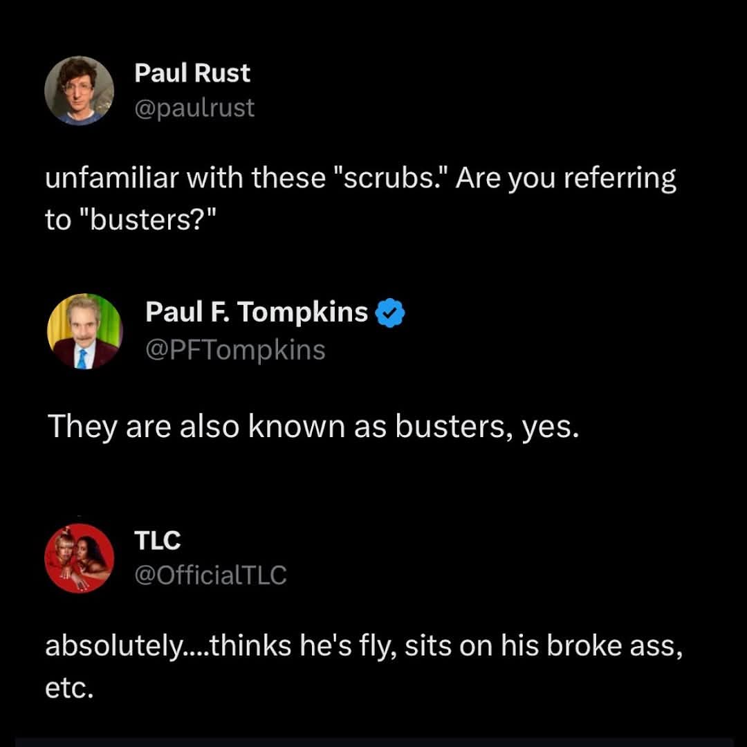This screenshot has height=747, width=747.
Task: Click the blue verified badge
Action: (x=389, y=313)
